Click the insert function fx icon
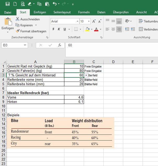Image resolution: width=158 pixels, height=166 pixels. tap(60, 45)
